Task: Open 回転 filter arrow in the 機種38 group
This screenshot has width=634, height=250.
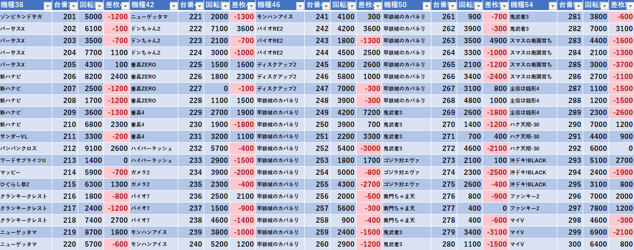Action: 99,6
